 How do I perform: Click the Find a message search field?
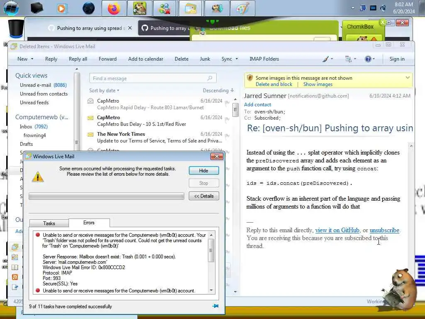click(153, 78)
